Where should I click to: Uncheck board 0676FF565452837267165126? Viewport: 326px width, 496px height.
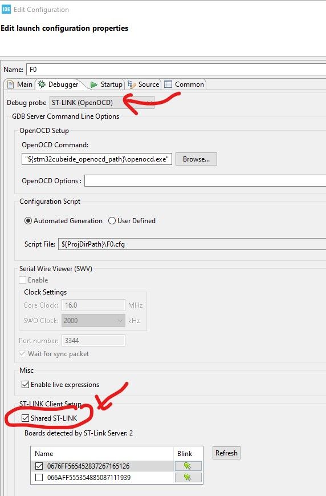coord(39,466)
